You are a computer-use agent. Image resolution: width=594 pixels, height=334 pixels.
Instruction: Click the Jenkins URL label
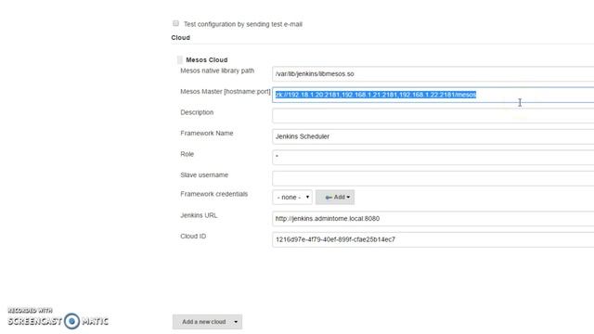(x=199, y=215)
